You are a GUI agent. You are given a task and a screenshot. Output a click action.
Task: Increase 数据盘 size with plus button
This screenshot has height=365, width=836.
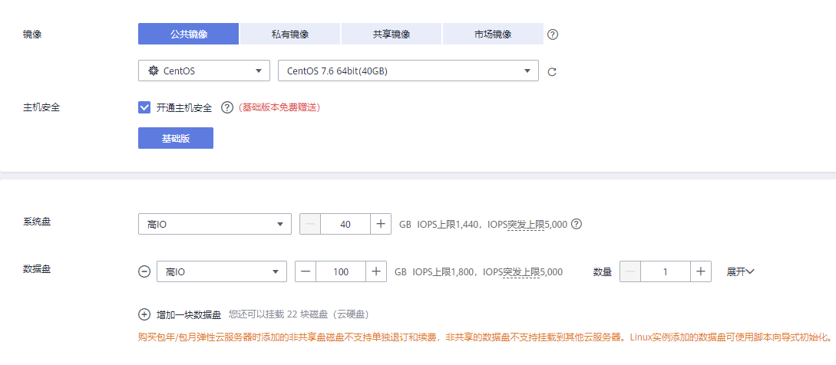tap(376, 271)
